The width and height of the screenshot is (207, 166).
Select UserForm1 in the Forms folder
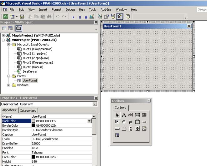tap(30, 81)
